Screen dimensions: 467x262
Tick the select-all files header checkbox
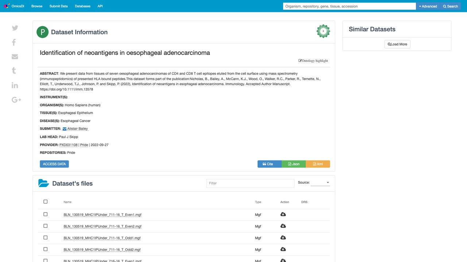point(46,202)
